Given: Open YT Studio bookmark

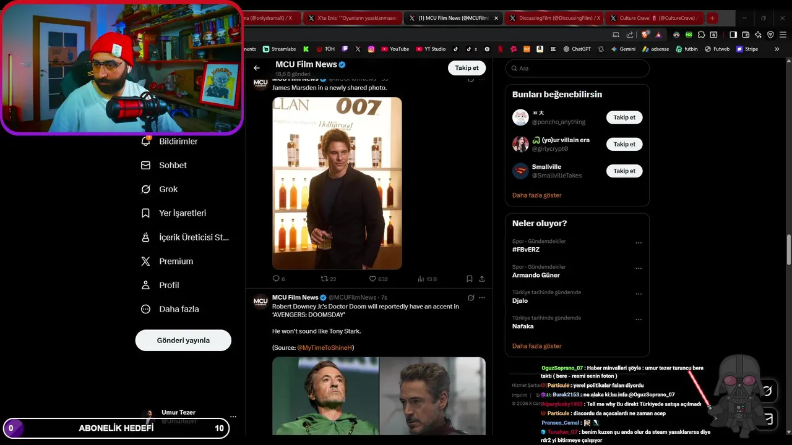Looking at the screenshot, I should [431, 49].
